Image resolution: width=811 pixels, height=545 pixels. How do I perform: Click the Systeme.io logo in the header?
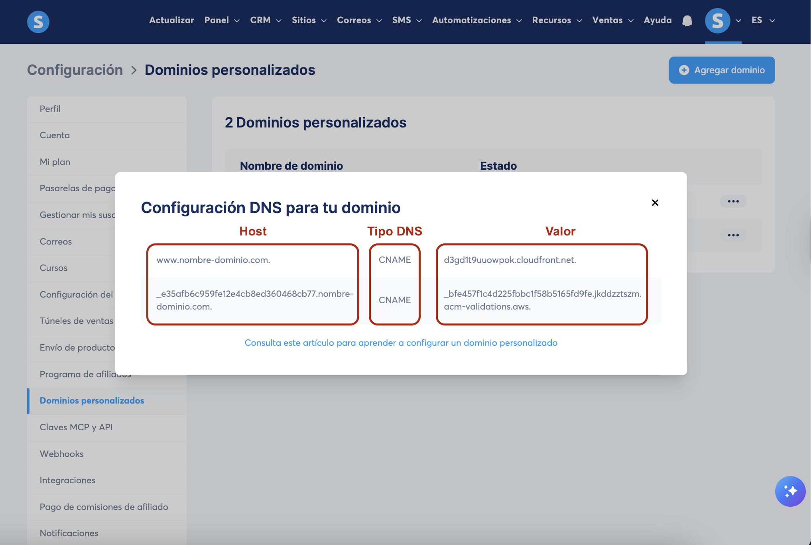[x=38, y=22]
